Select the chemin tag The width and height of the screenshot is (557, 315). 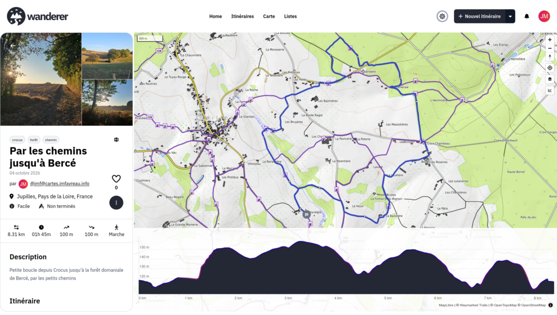(51, 140)
